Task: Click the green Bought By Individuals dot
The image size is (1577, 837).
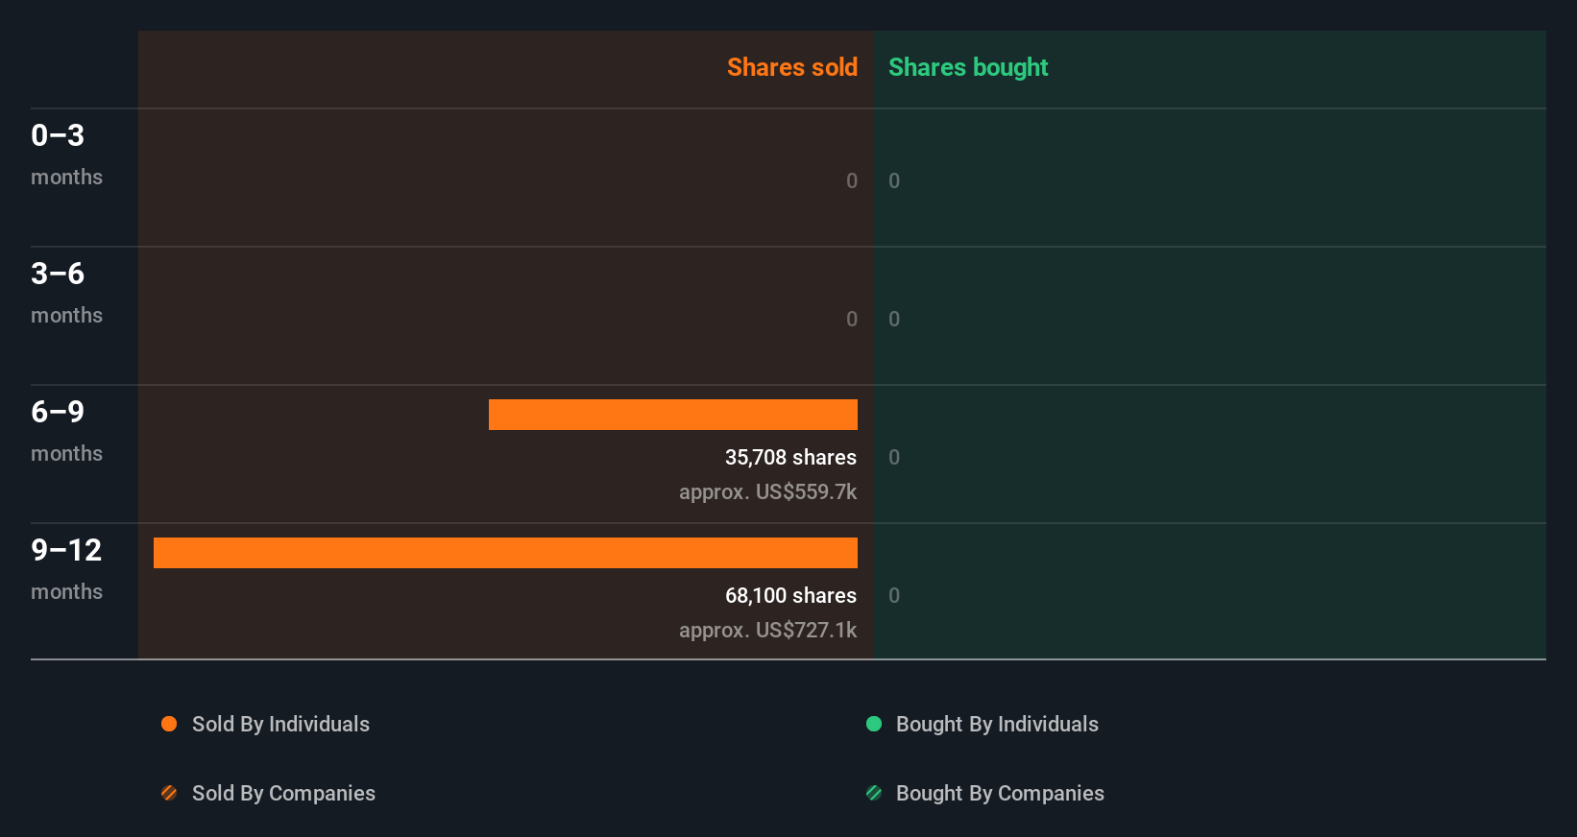Action: click(874, 724)
